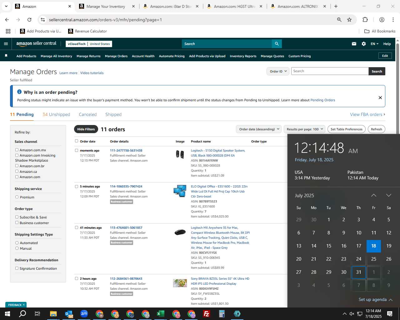
Task: Switch to the Shipped orders tab
Action: (113, 114)
